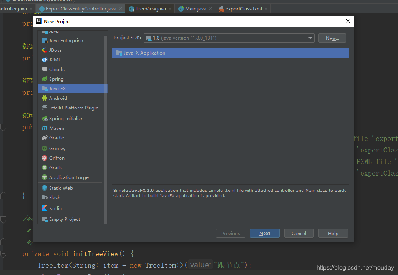Click the project type list scrollbar
Viewport: 398px width, 275px height.
106,129
